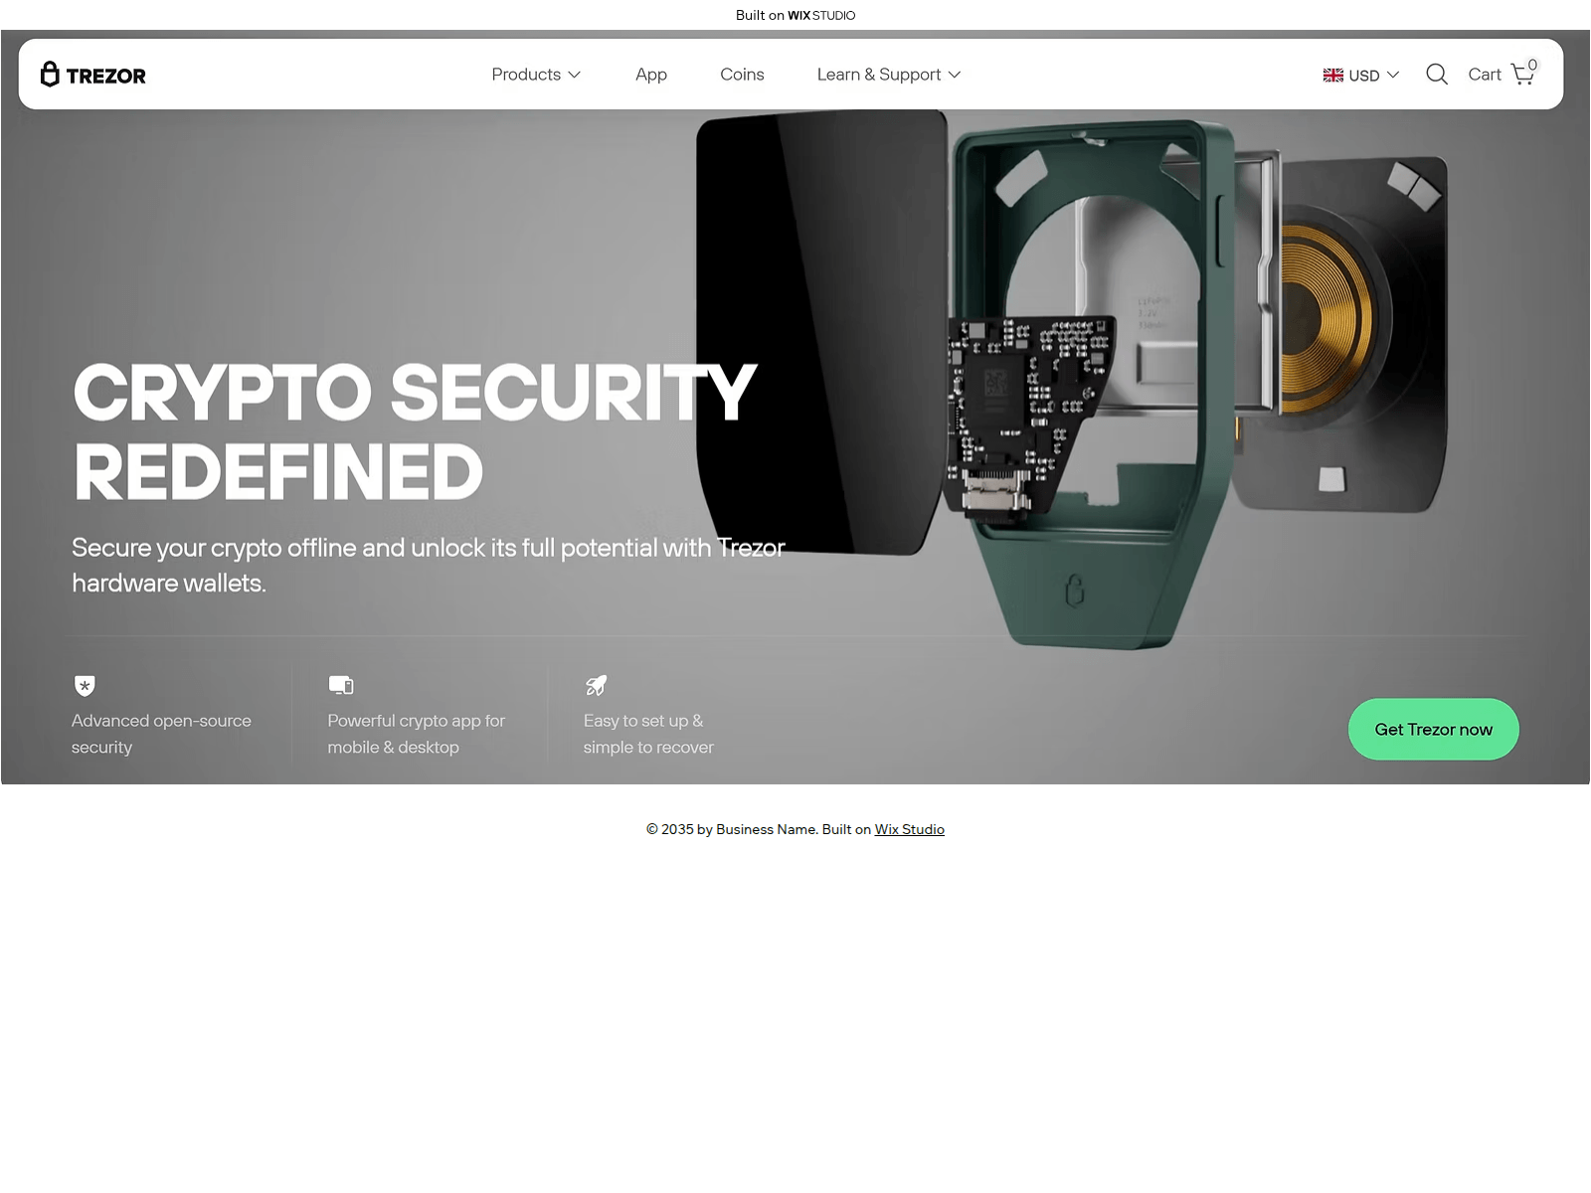Click the shield open-source security icon
The height and width of the screenshot is (1193, 1591).
[x=85, y=685]
